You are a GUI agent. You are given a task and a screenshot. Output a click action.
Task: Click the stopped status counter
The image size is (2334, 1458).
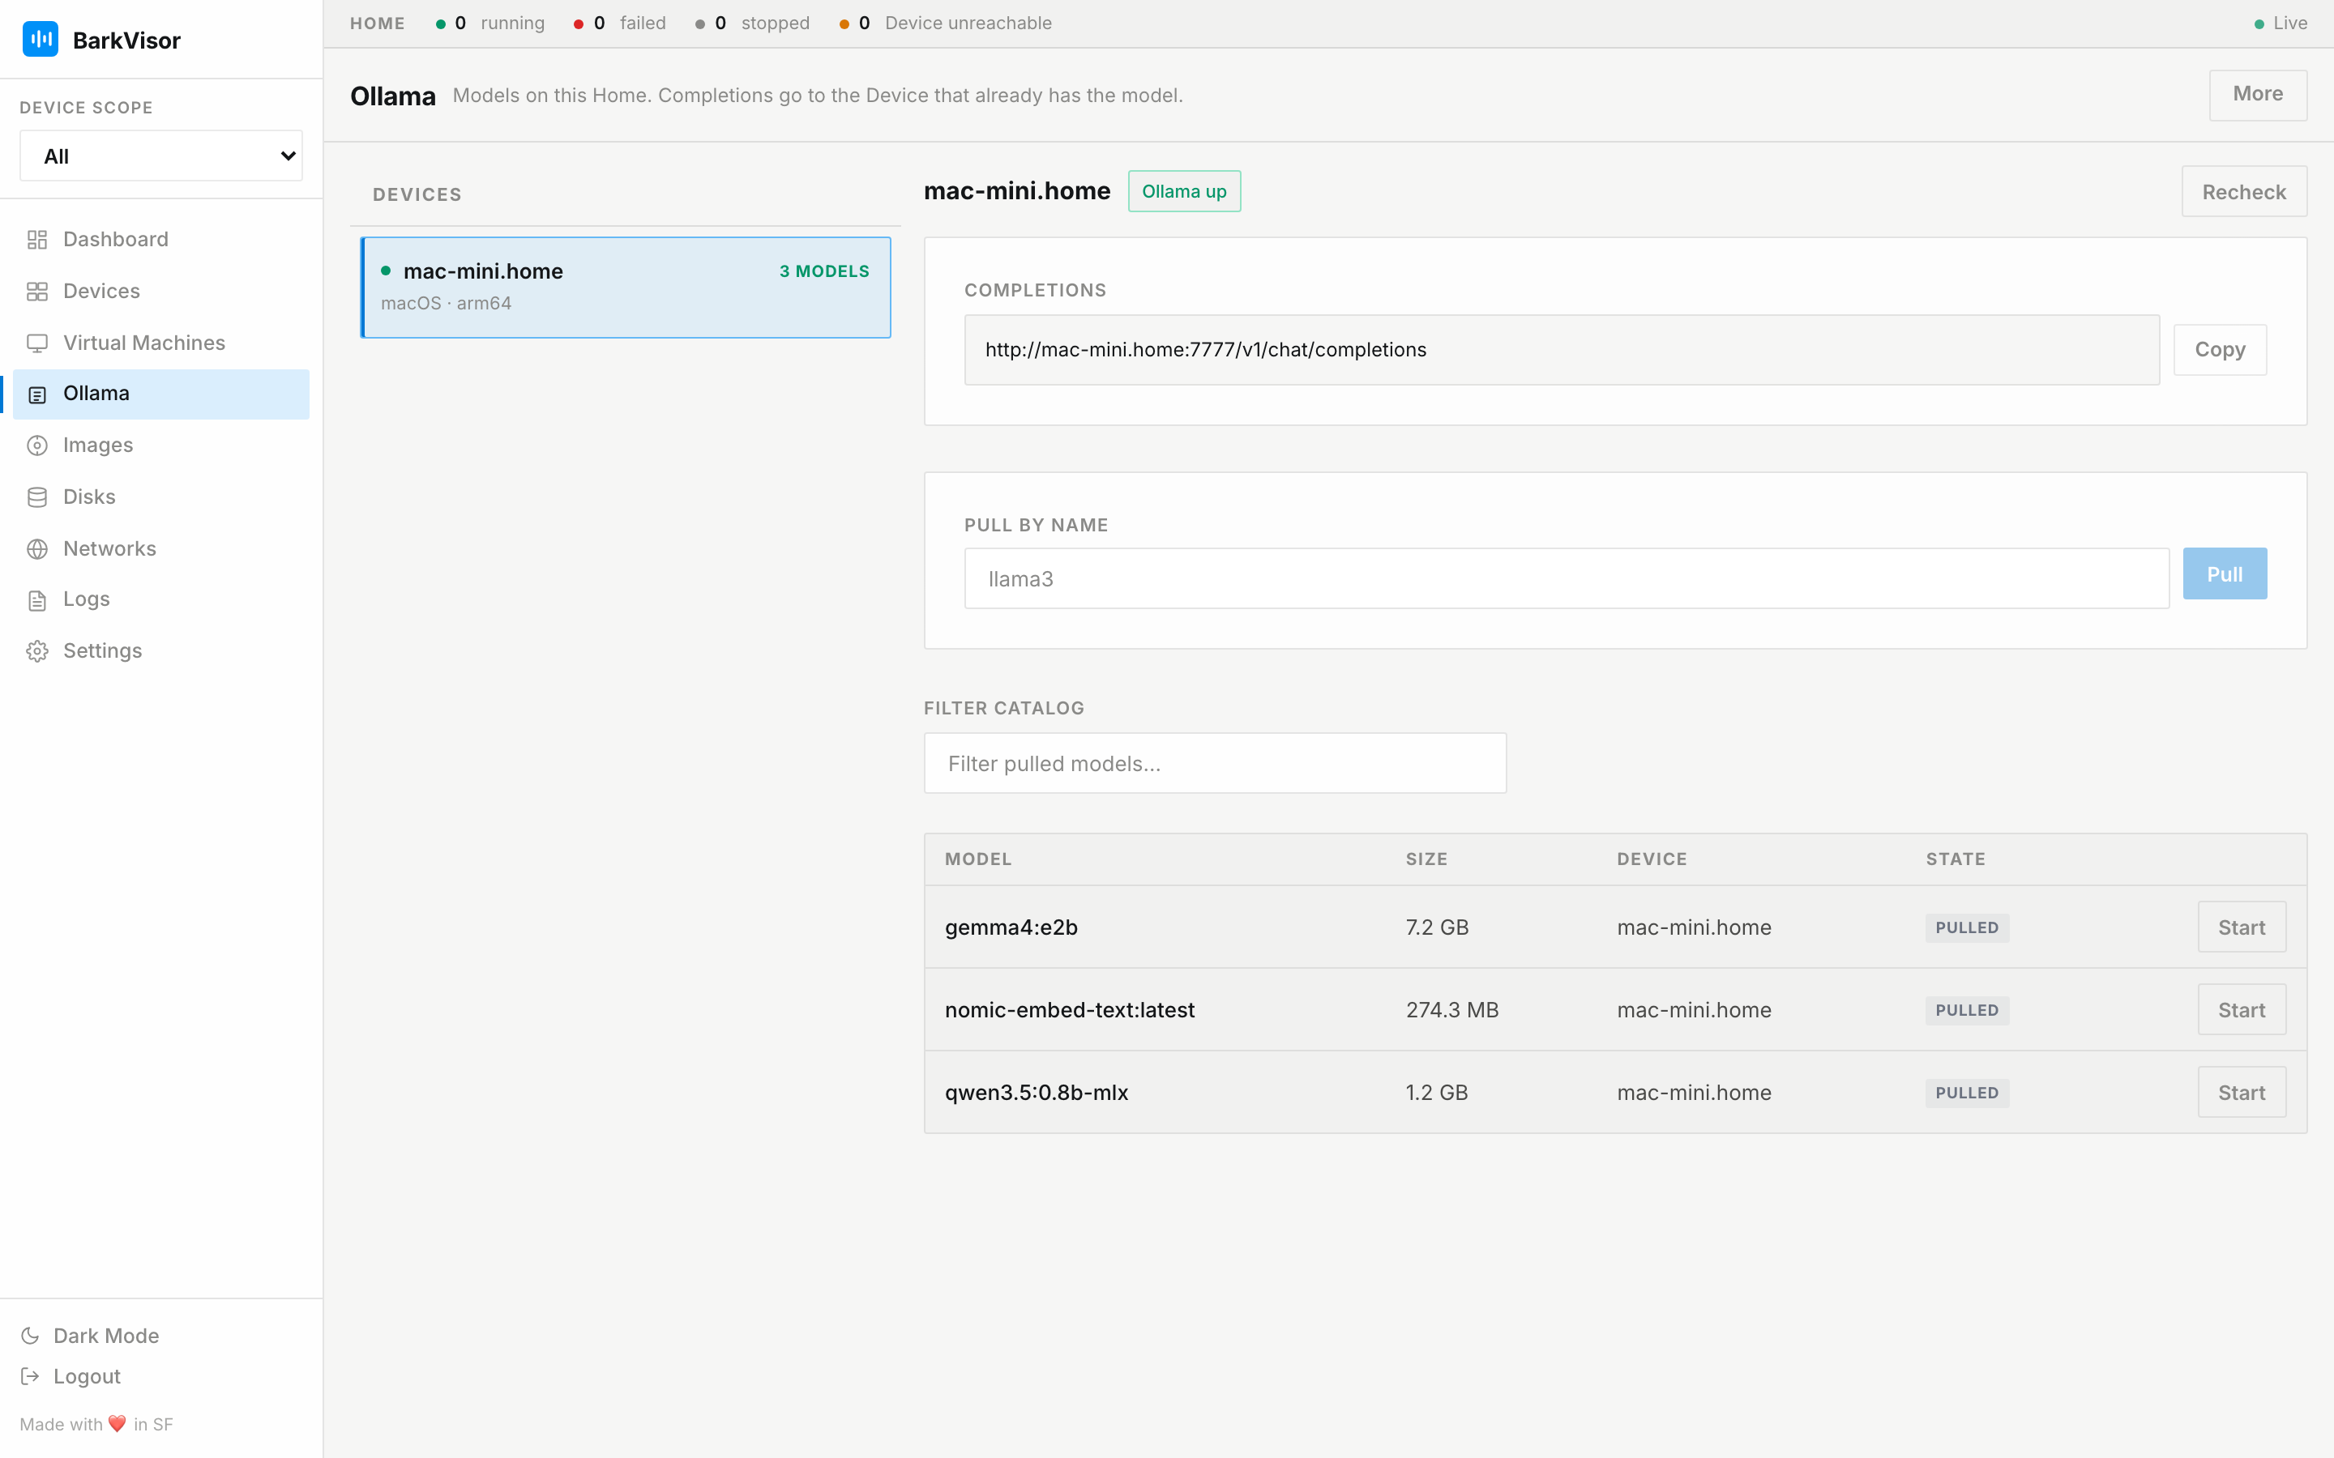coord(752,23)
